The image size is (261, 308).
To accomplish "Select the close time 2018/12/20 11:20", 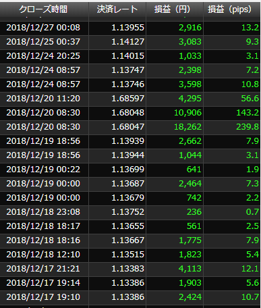I will tap(43, 99).
